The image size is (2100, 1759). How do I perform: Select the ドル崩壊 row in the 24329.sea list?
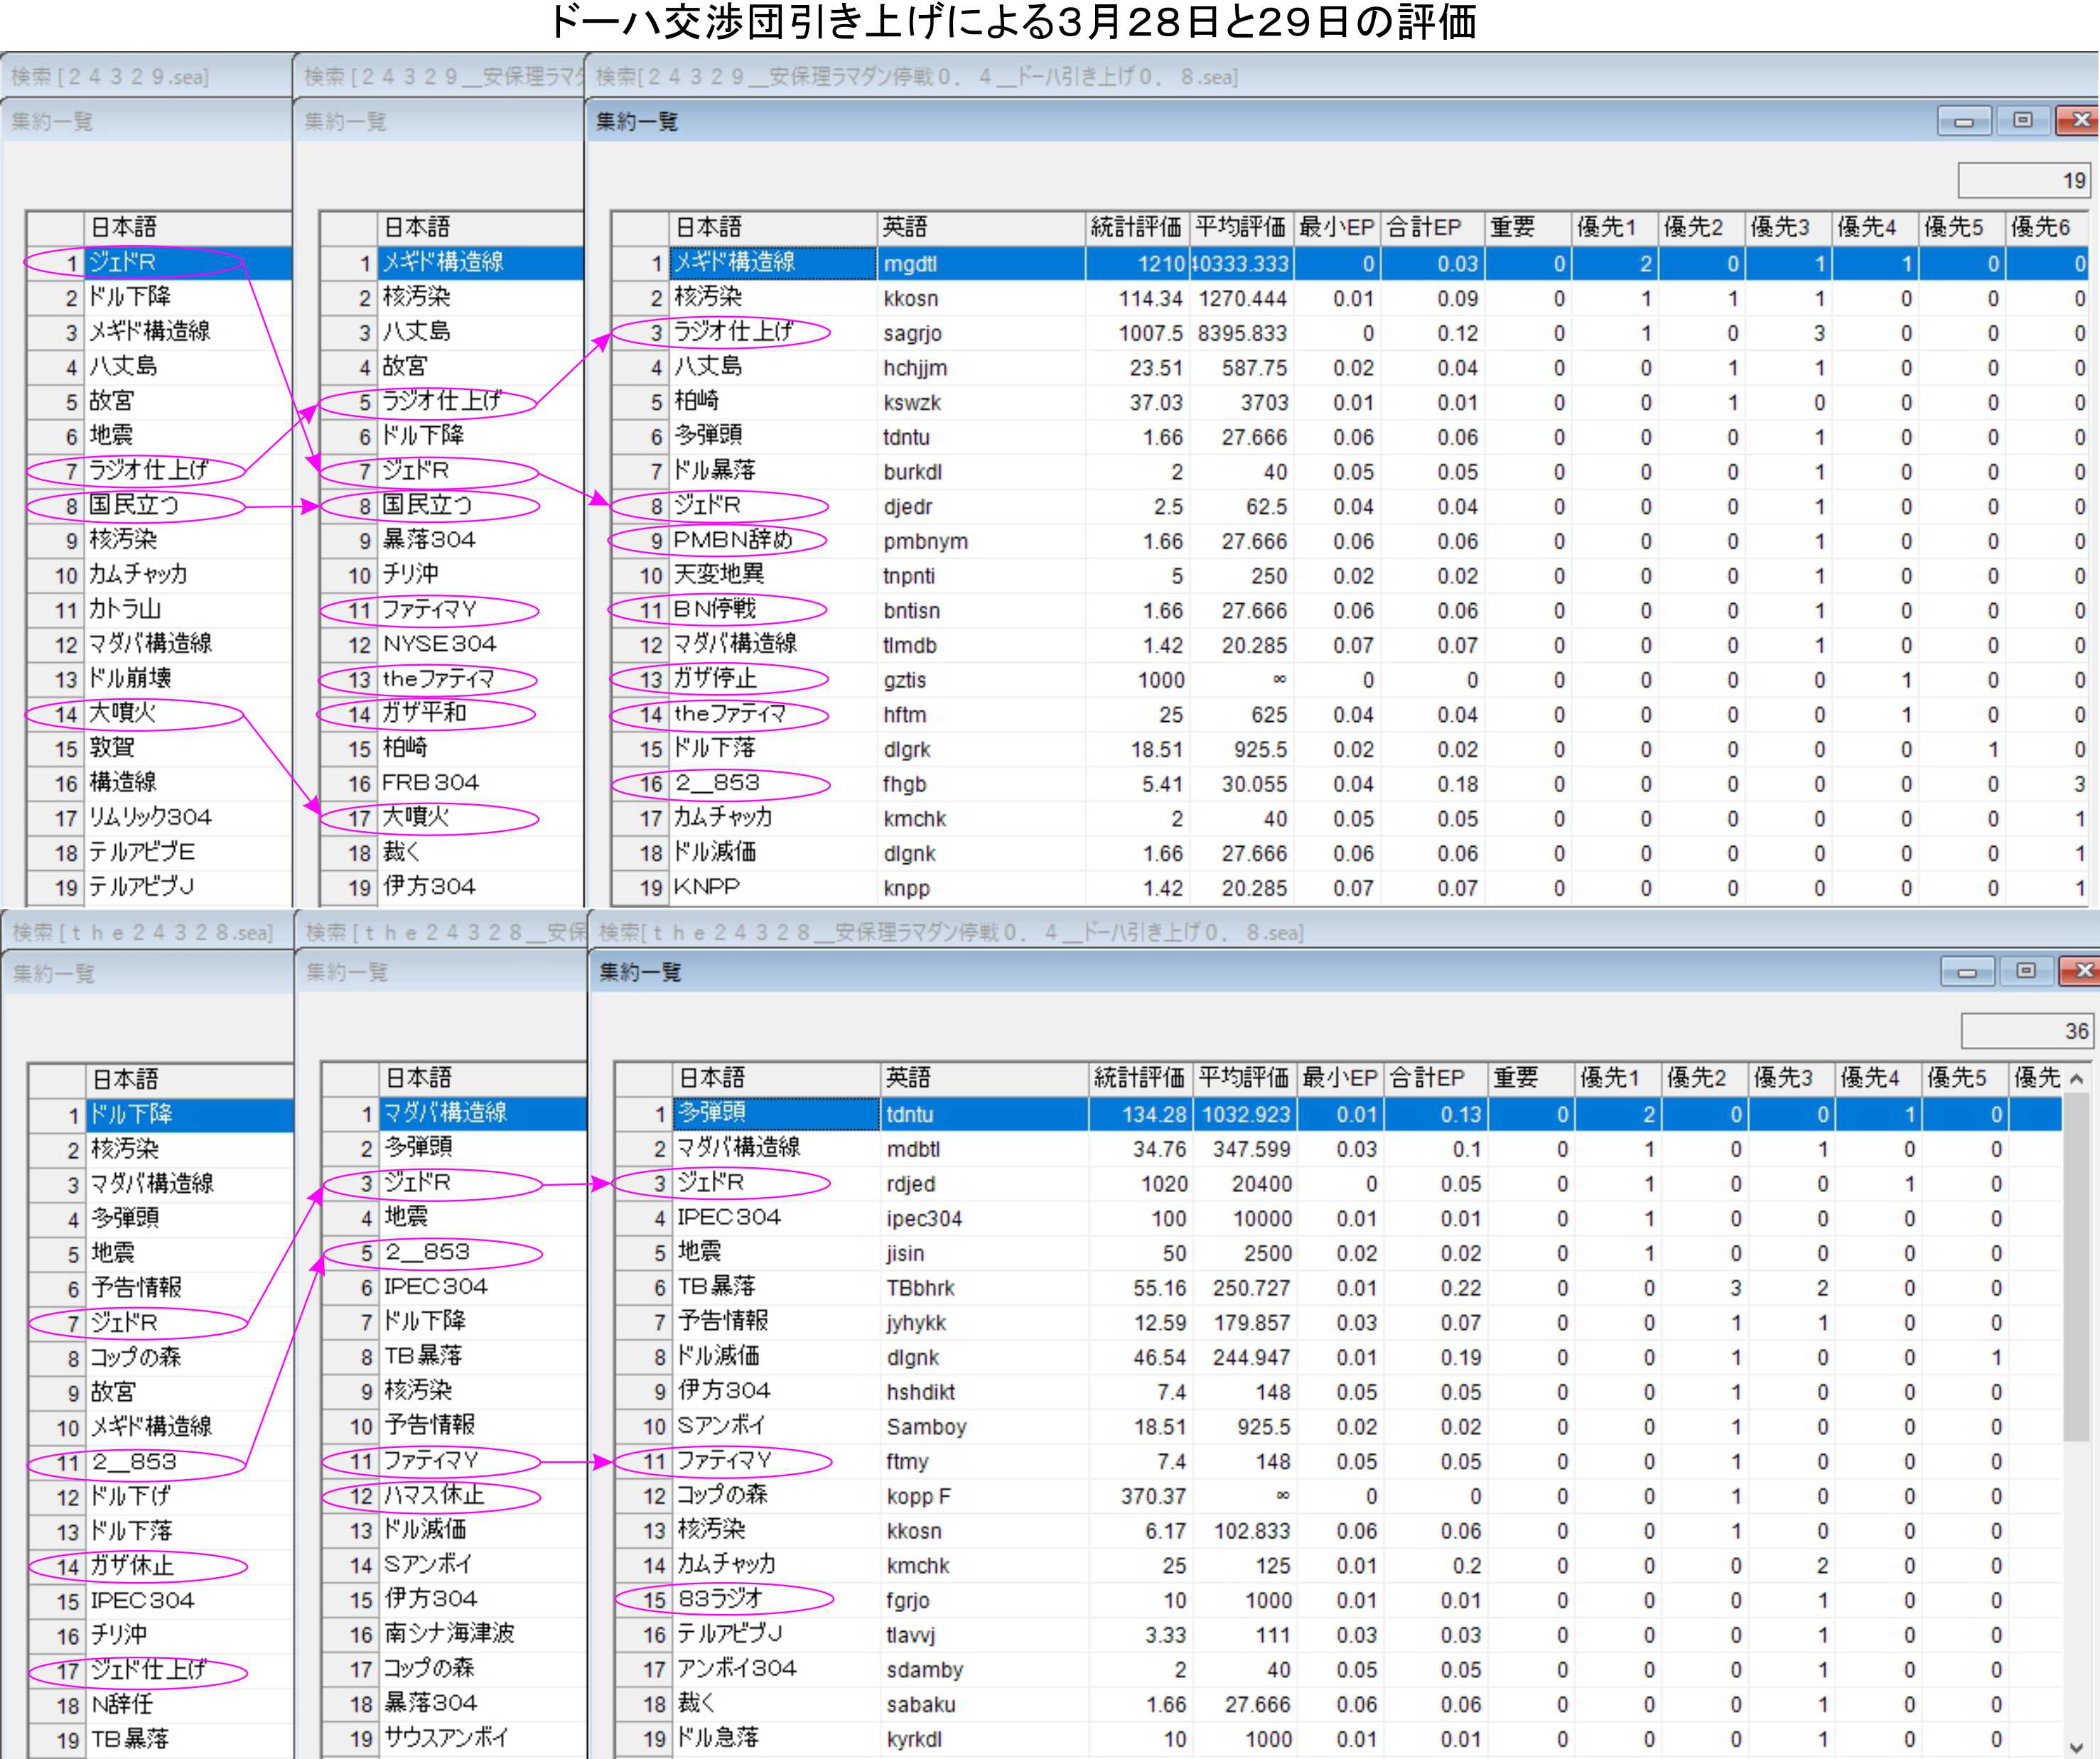click(159, 678)
